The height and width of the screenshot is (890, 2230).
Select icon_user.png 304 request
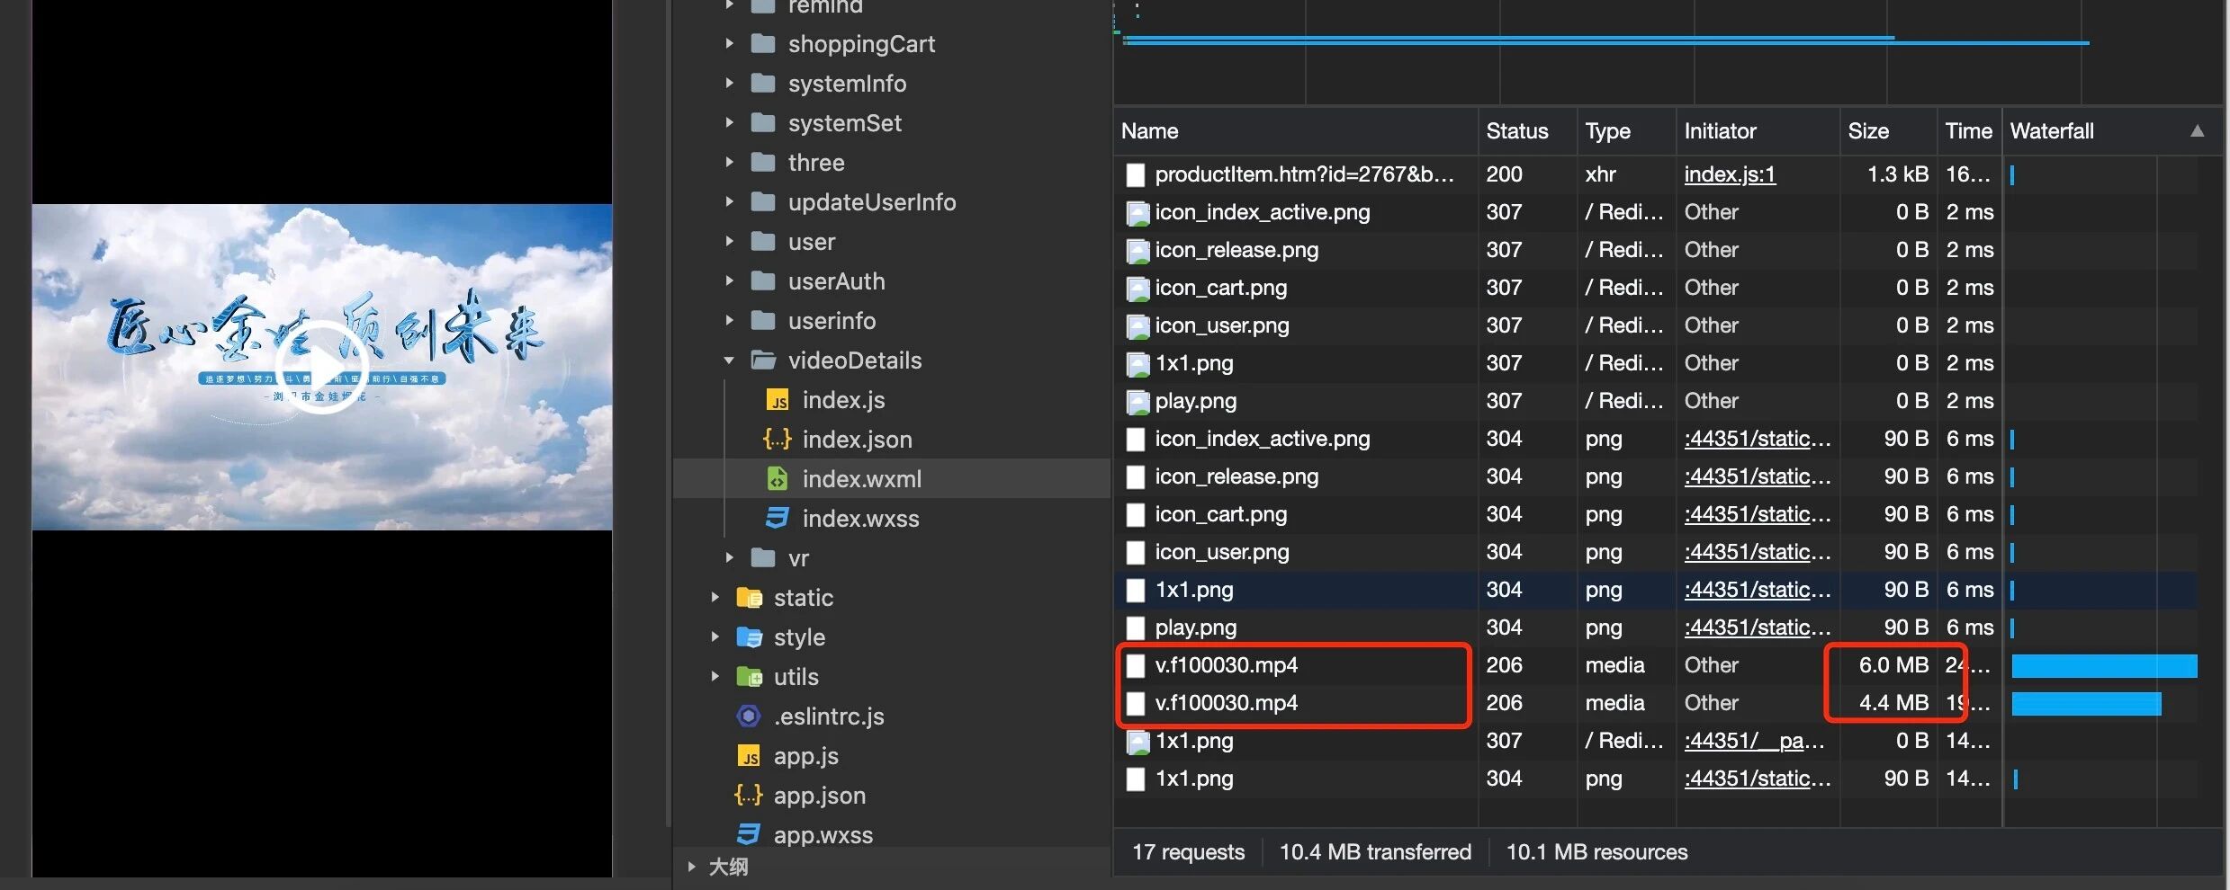[1656, 552]
